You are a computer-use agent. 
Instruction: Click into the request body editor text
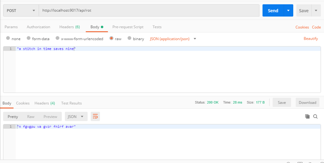coord(46,49)
